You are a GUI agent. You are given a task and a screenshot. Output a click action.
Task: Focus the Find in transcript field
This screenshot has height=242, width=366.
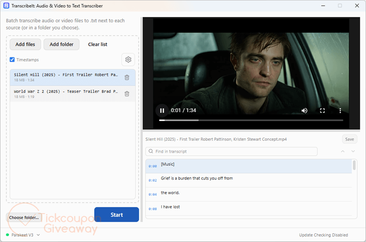tap(231, 152)
